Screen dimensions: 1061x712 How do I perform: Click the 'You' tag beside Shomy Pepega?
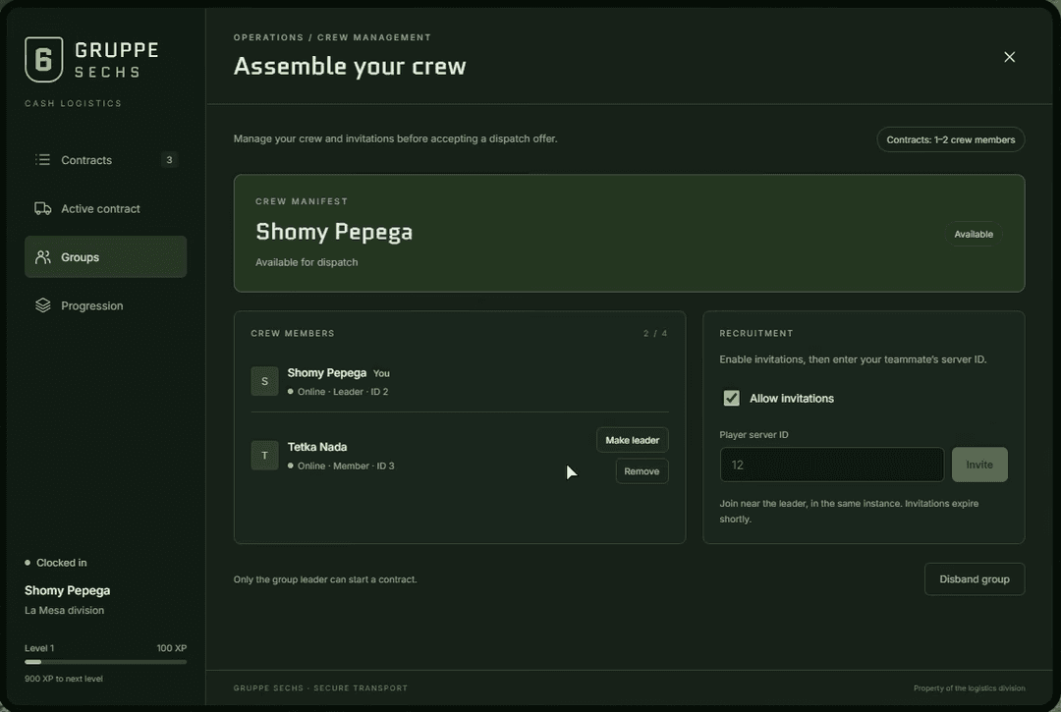point(381,373)
